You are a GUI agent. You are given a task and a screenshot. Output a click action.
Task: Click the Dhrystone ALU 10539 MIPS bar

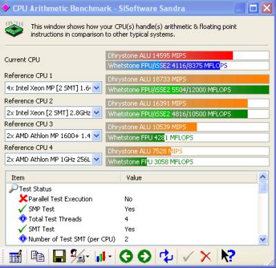click(x=188, y=127)
